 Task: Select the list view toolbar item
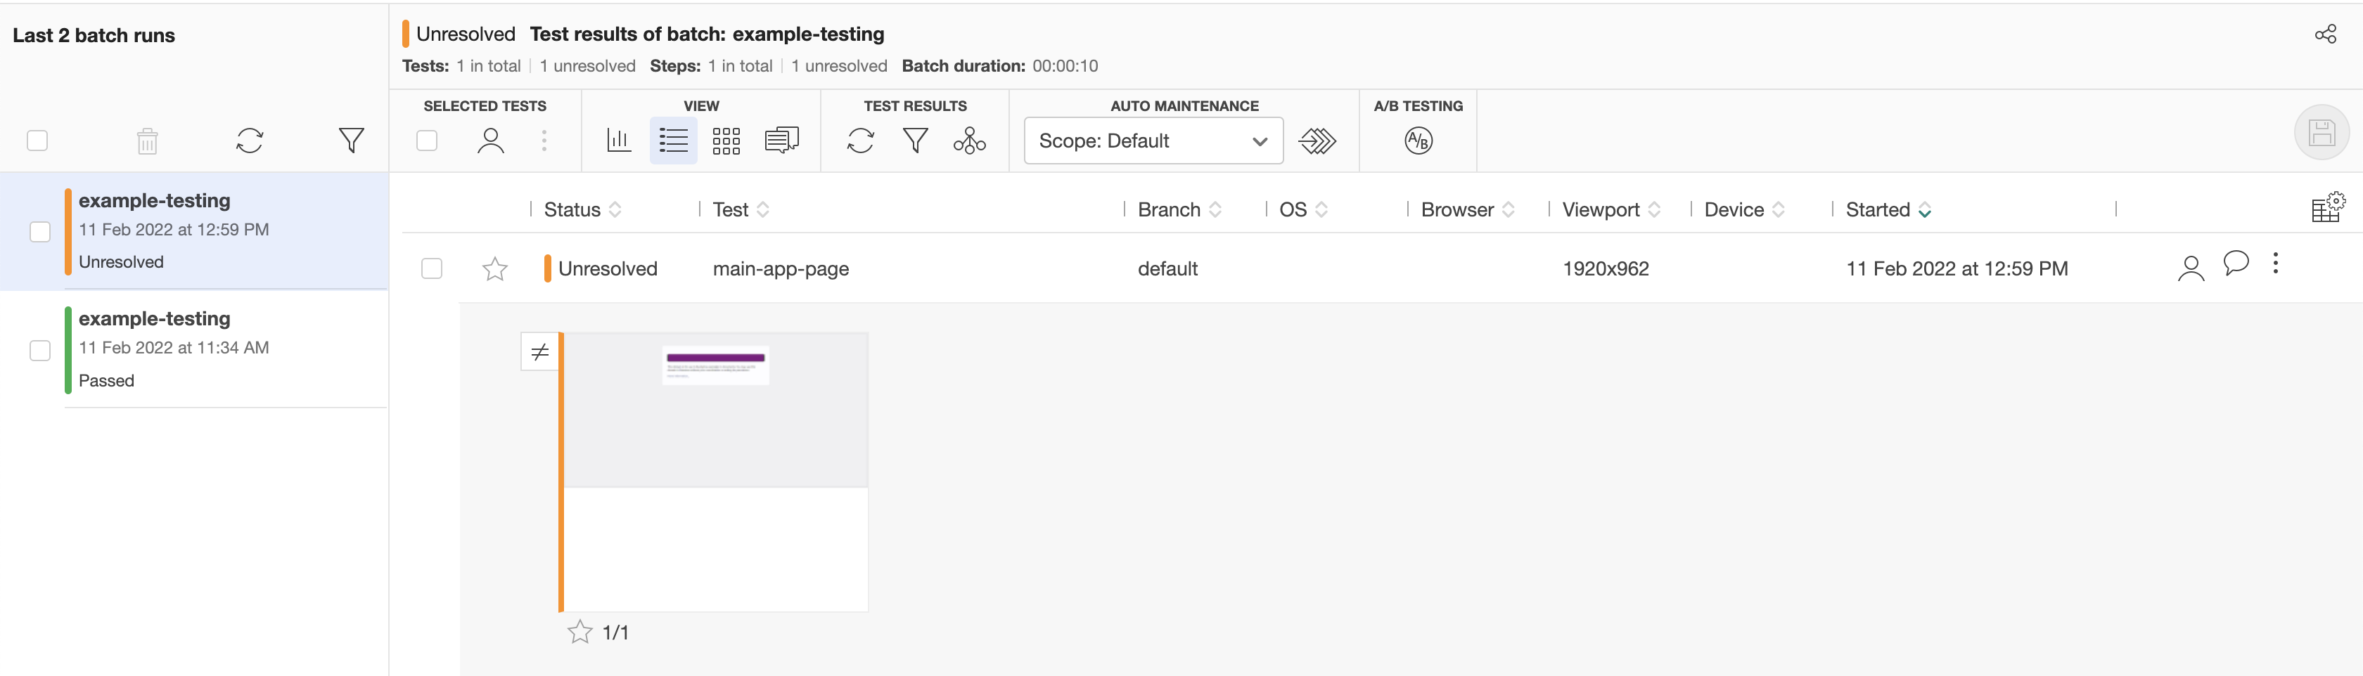click(x=673, y=141)
